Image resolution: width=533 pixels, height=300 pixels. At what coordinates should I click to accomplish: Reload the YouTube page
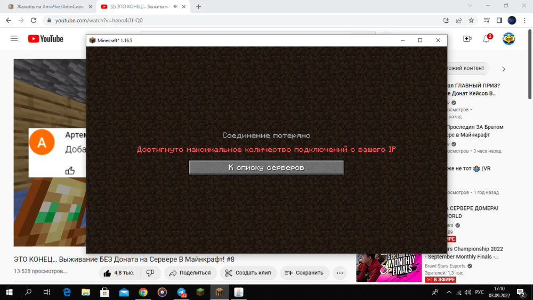pos(33,20)
